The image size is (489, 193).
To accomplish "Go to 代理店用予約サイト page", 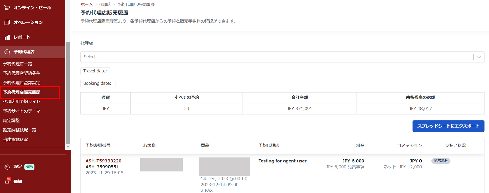I will [x=22, y=101].
